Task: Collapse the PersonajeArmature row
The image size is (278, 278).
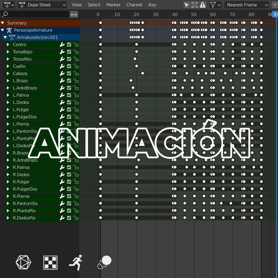Action: tap(3, 30)
